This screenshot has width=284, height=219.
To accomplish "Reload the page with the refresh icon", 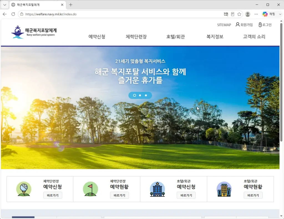I will coord(13,14).
